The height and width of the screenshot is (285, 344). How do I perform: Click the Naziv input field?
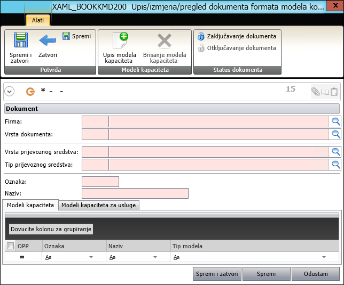click(135, 193)
